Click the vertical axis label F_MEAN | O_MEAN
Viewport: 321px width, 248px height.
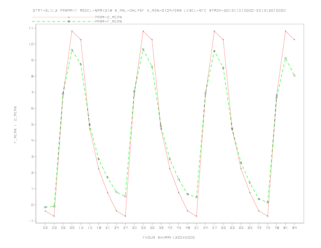coord(15,125)
